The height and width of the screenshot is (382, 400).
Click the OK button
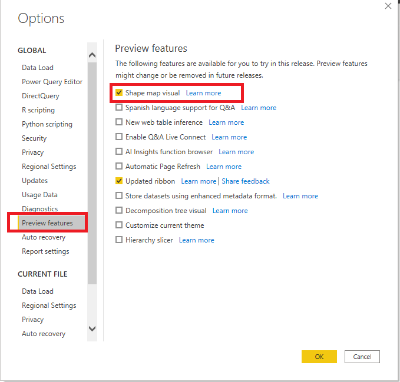(319, 357)
